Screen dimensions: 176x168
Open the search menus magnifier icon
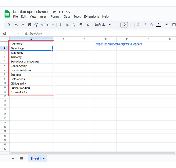pos(9,25)
